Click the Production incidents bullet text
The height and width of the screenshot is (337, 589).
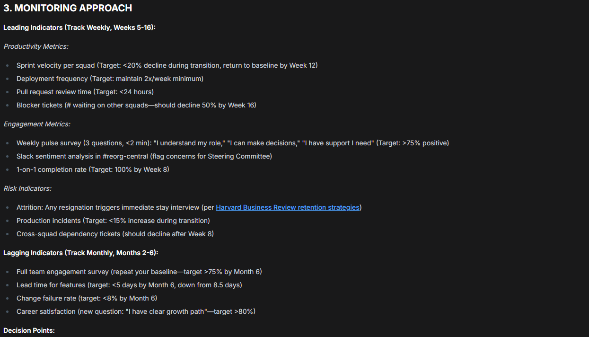point(113,221)
